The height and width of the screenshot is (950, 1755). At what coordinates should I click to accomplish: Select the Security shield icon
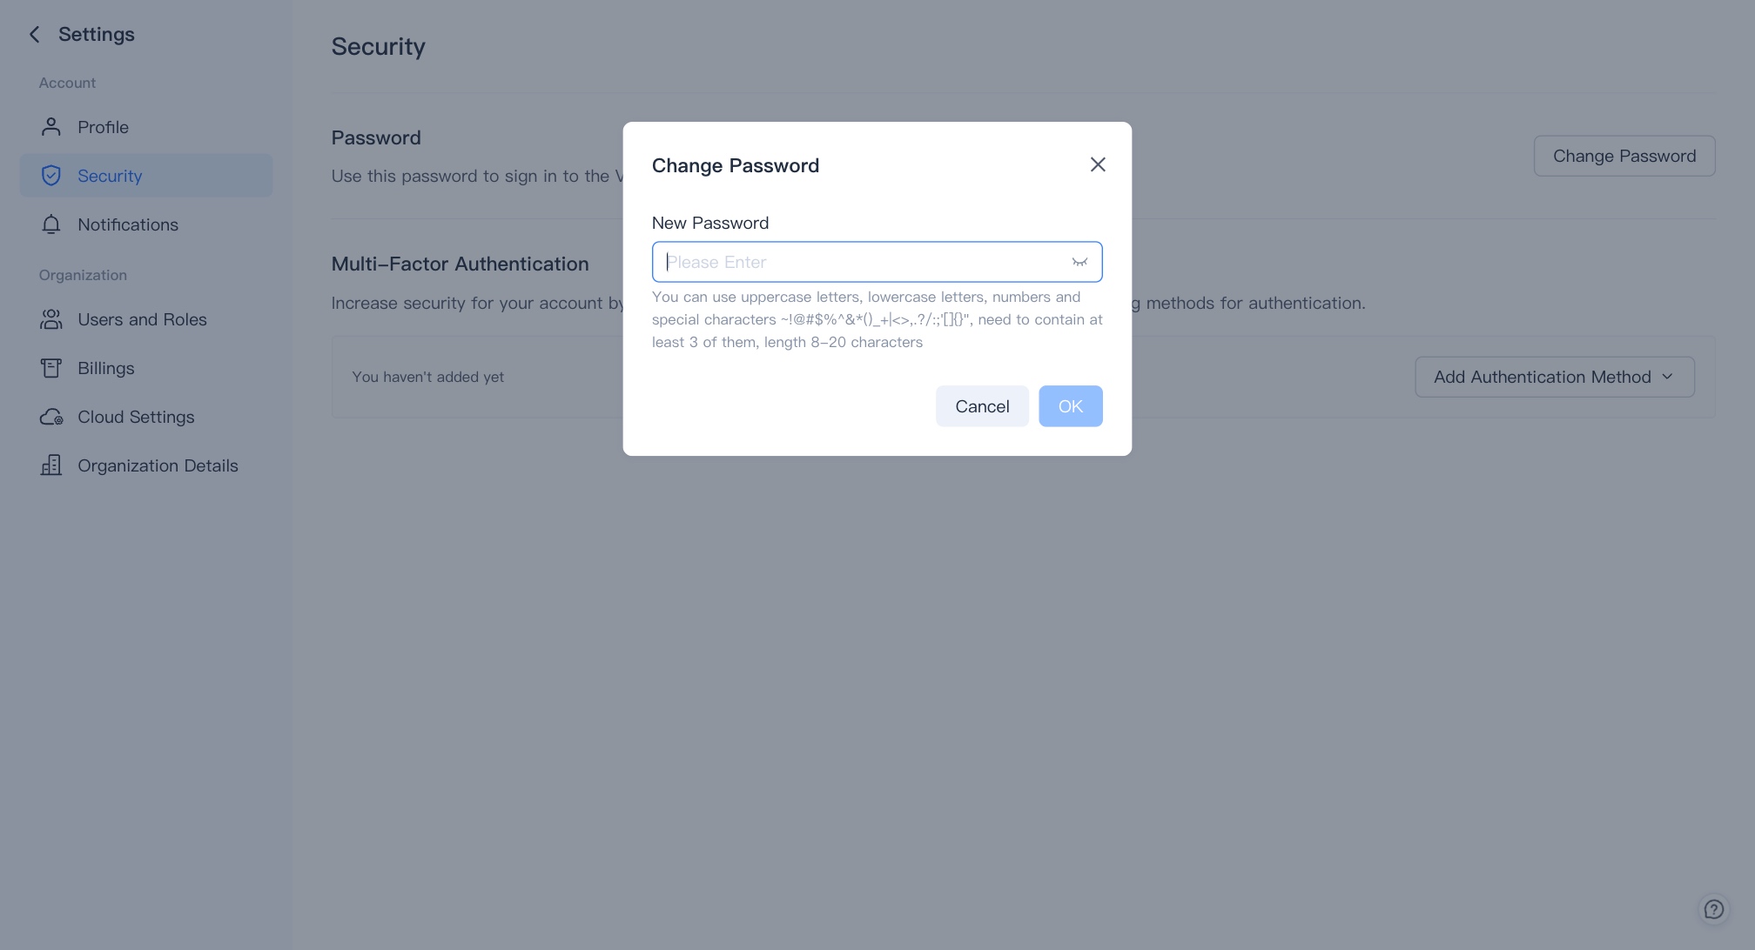tap(51, 175)
